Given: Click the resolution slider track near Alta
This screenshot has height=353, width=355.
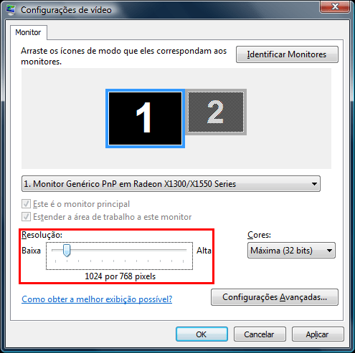Looking at the screenshot, I should [177, 250].
